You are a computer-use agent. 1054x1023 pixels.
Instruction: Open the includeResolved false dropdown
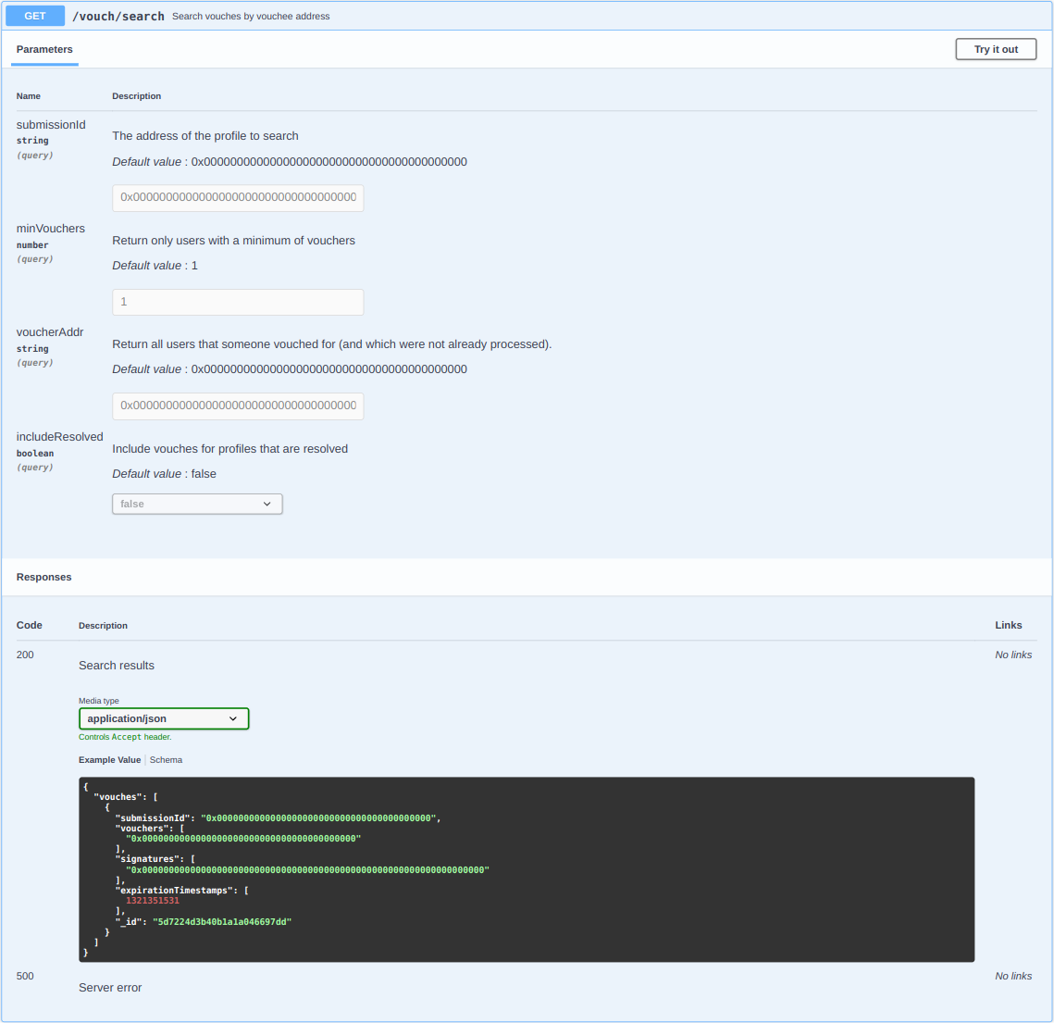pos(197,504)
